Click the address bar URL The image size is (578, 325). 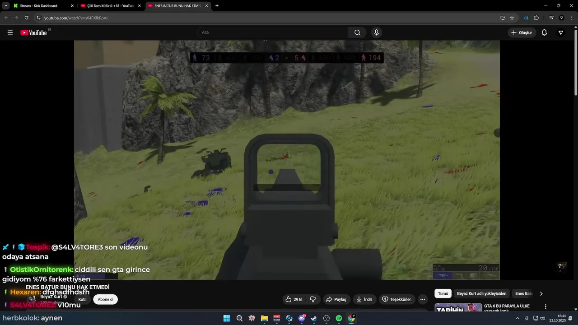(76, 18)
